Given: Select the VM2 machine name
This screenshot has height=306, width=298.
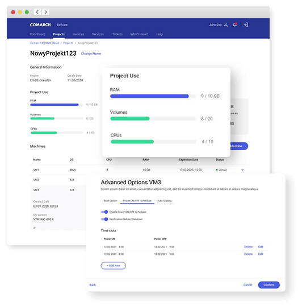Looking at the screenshot, I should pos(36,180).
